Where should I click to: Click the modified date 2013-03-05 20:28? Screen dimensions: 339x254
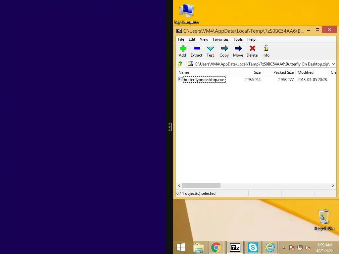(x=312, y=80)
